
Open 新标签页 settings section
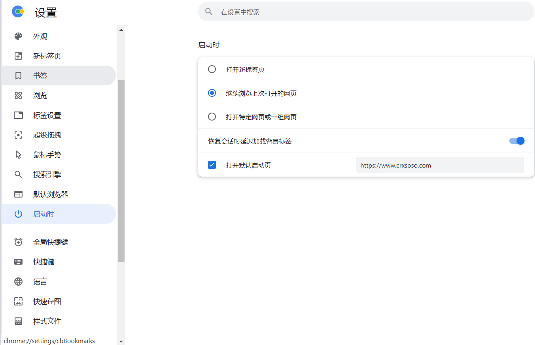click(59, 56)
